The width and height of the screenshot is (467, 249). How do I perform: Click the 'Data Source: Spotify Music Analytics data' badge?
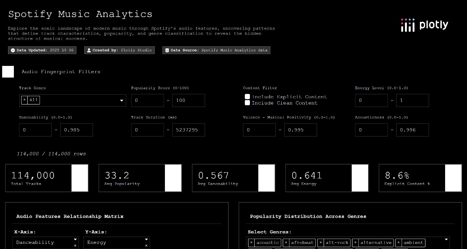(x=216, y=50)
